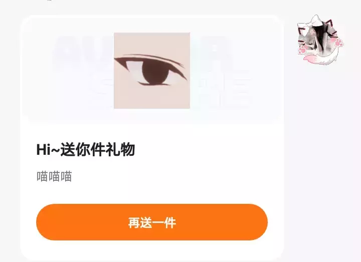
Task: Tap the pink cat paw on avatar's left
Action: [302, 50]
